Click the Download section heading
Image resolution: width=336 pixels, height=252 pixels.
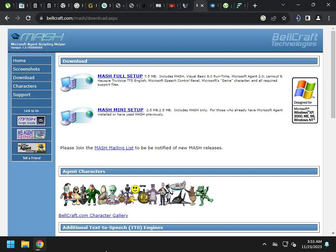click(x=189, y=61)
